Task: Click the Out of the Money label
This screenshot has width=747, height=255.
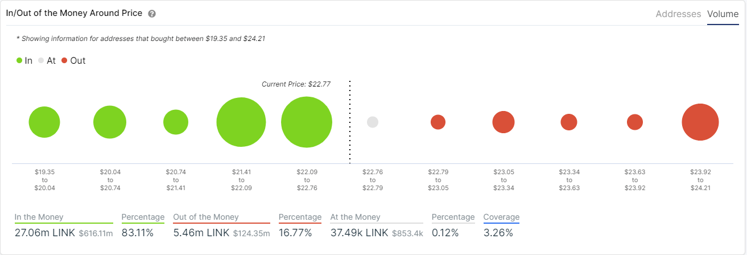Action: (x=206, y=217)
